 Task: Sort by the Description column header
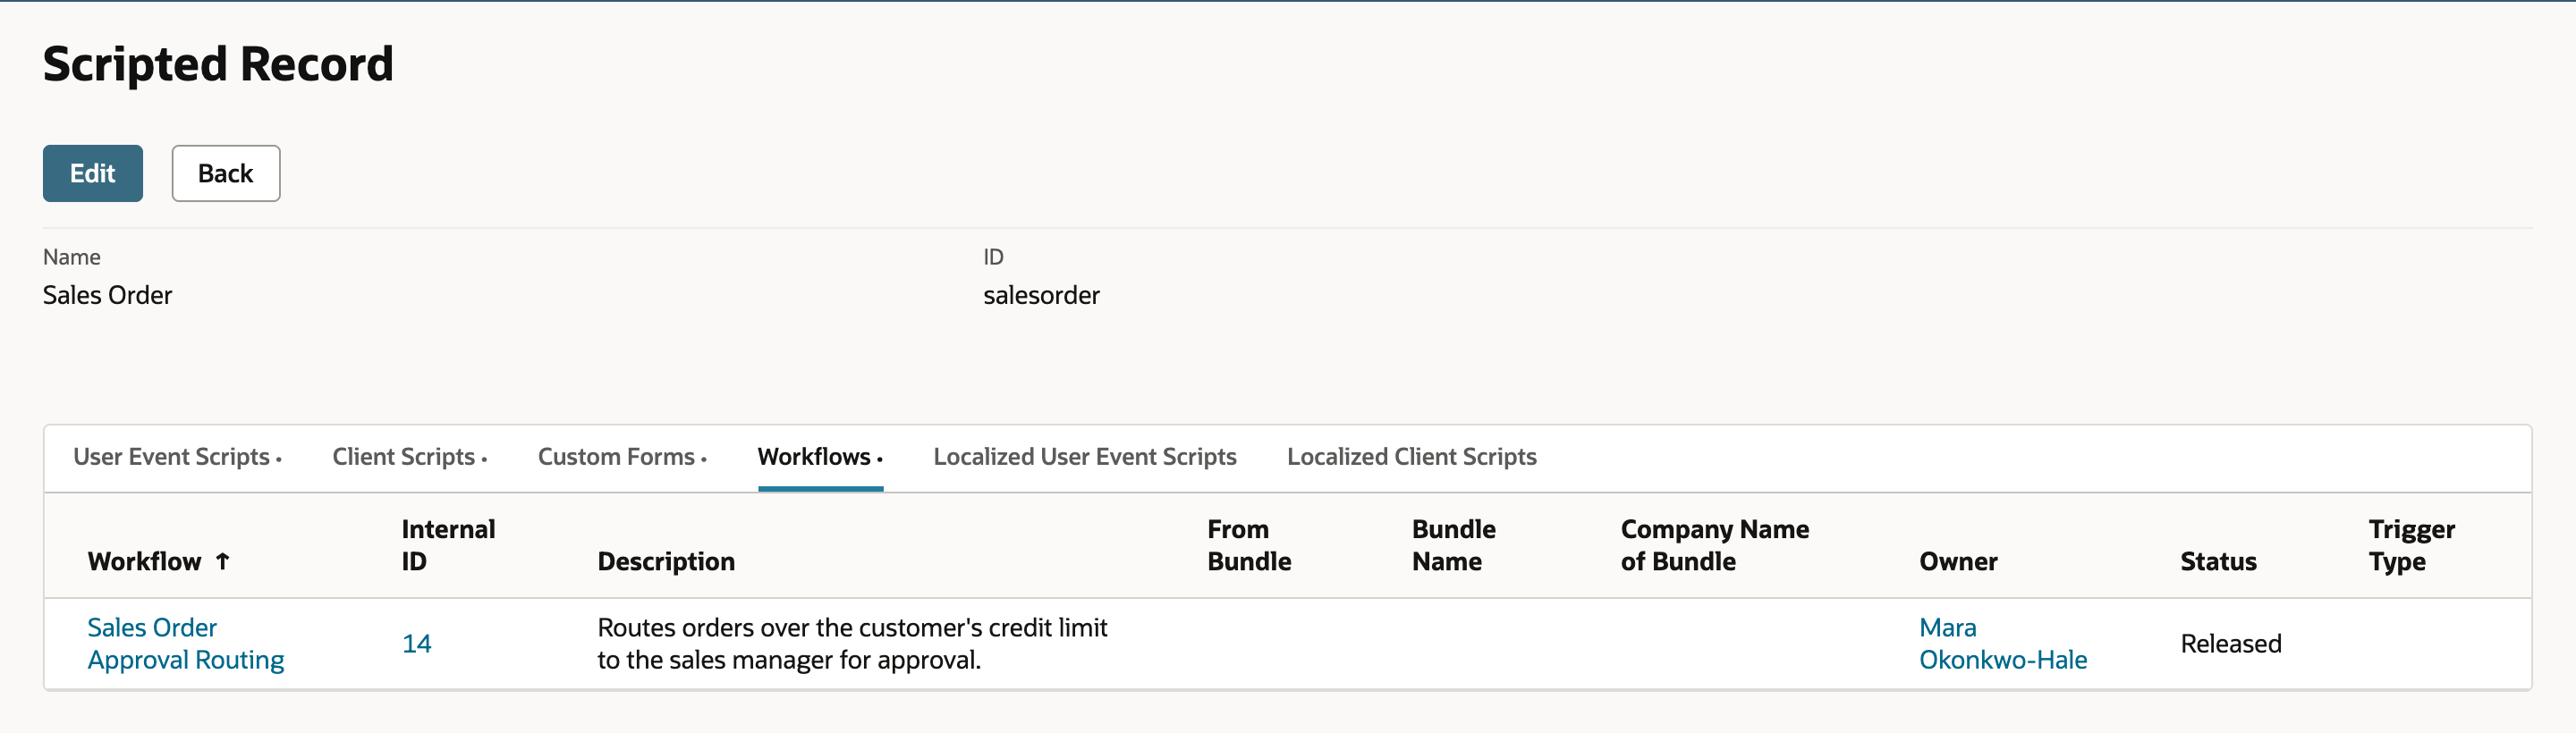pos(666,562)
